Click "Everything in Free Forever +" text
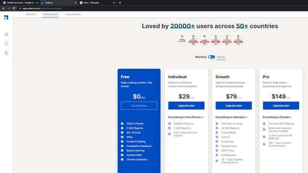 click(x=186, y=117)
